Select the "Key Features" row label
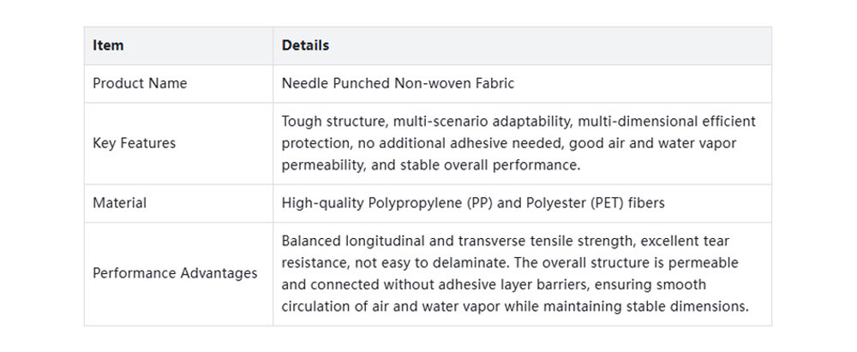 click(x=134, y=143)
